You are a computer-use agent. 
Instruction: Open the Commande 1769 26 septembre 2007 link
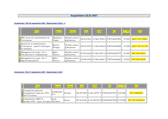(x=40, y=23)
